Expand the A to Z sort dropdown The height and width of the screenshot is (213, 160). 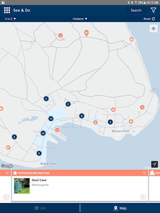tap(10, 19)
